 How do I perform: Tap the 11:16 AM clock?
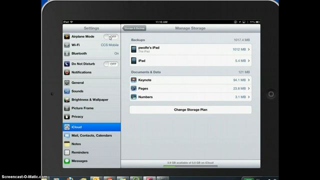point(161,22)
